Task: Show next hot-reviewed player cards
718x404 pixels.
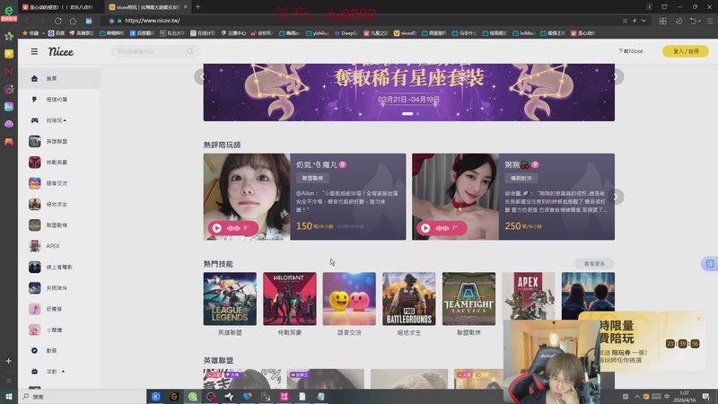Action: [x=617, y=197]
